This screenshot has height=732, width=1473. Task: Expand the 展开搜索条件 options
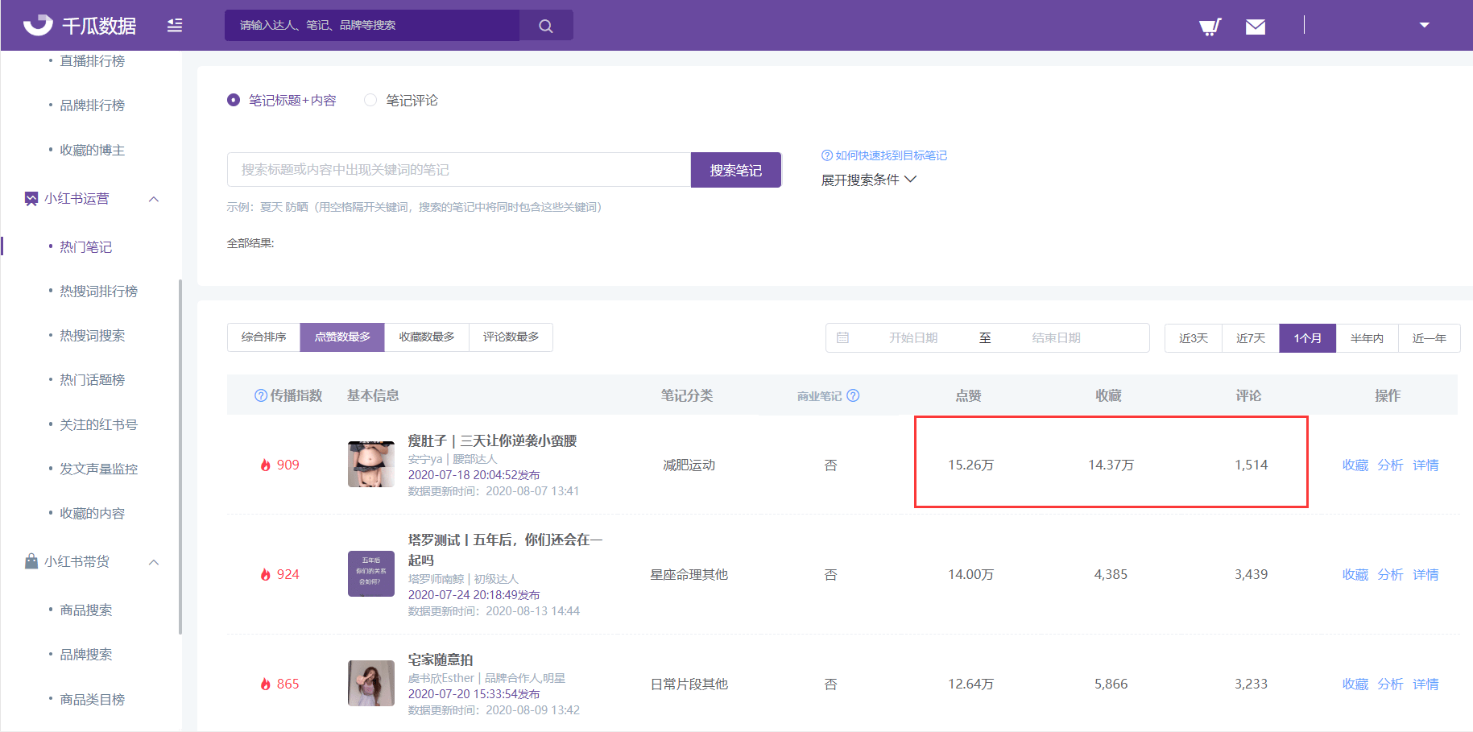pyautogui.click(x=868, y=180)
